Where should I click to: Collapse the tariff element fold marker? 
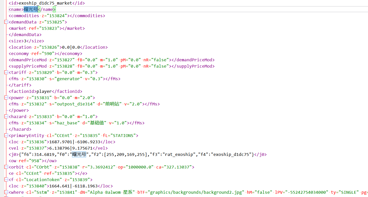(x=6, y=73)
